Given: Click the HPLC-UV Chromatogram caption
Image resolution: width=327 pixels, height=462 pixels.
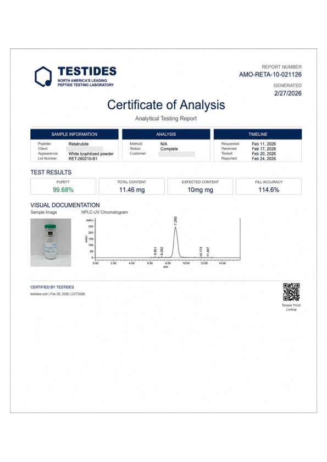Looking at the screenshot, I should coord(104,212).
